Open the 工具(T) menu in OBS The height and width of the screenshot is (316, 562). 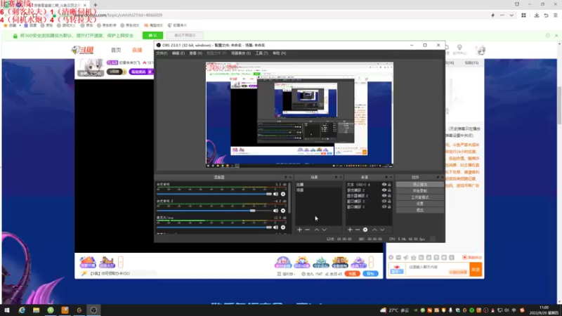tap(261, 53)
